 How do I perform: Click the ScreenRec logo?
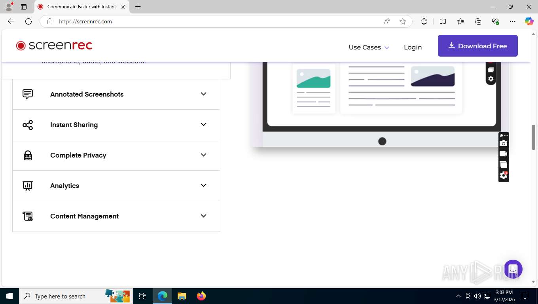tap(54, 46)
